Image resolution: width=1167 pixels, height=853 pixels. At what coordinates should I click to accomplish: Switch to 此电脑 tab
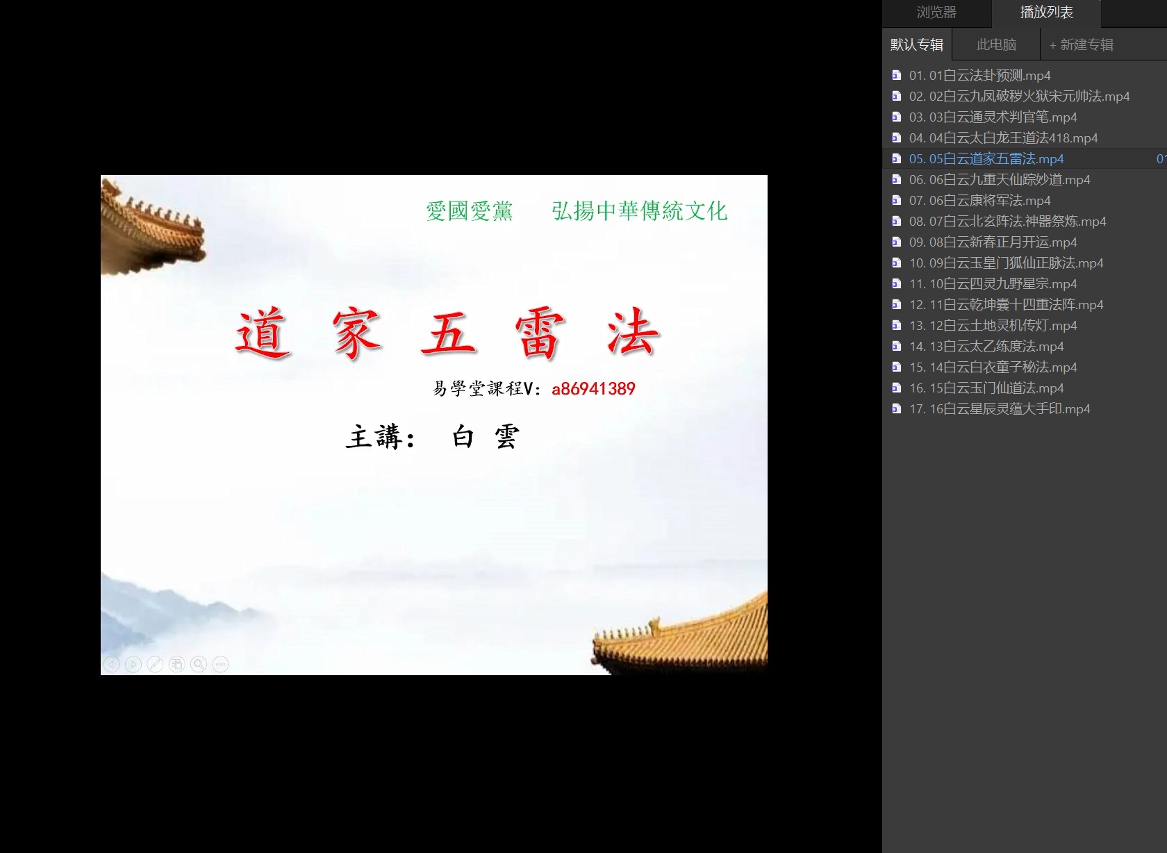pyautogui.click(x=996, y=45)
